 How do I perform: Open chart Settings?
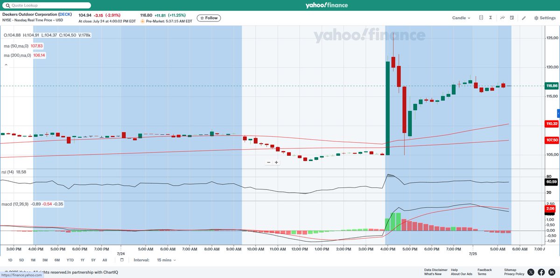[545, 18]
